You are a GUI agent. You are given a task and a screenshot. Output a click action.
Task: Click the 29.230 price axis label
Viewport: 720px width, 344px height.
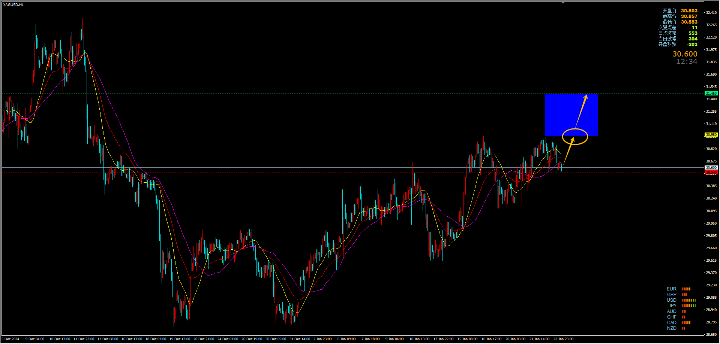711,285
